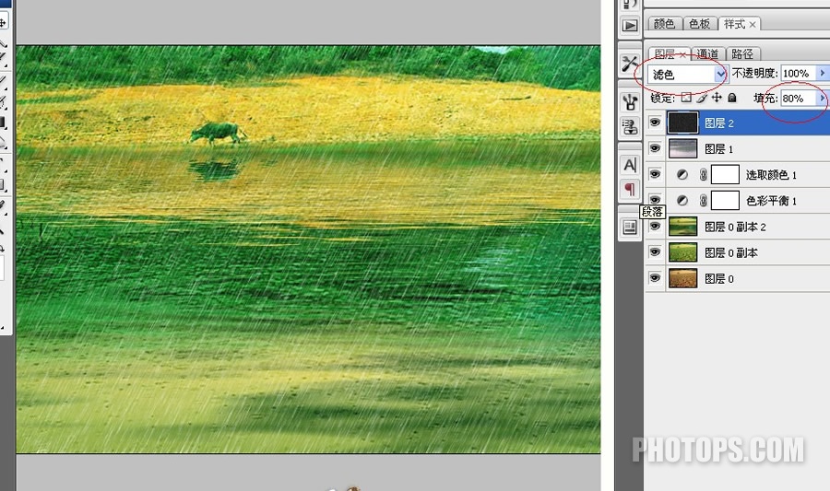830x491 pixels.
Task: Click thumbnail of bottom layer 图层 0
Action: [682, 278]
